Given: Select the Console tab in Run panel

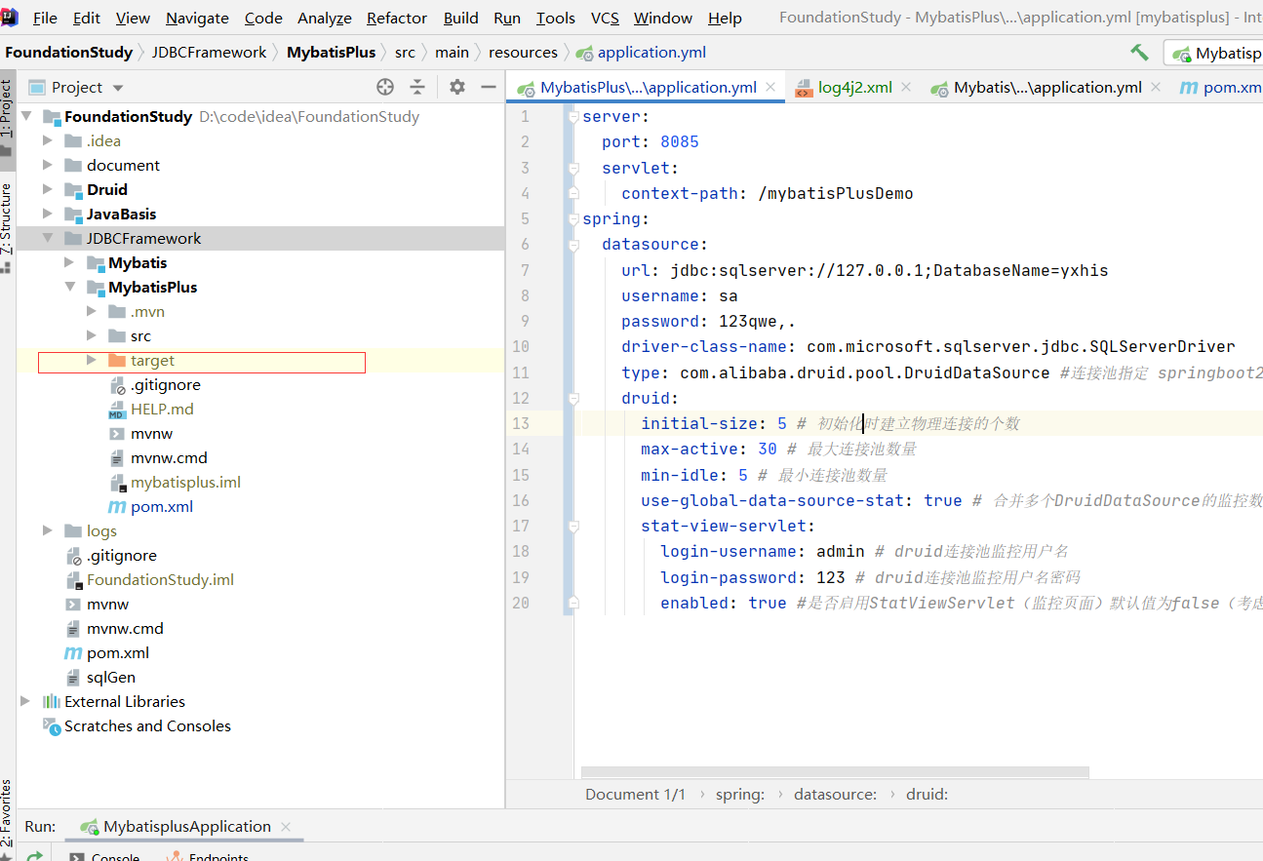Looking at the screenshot, I should click(x=105, y=856).
